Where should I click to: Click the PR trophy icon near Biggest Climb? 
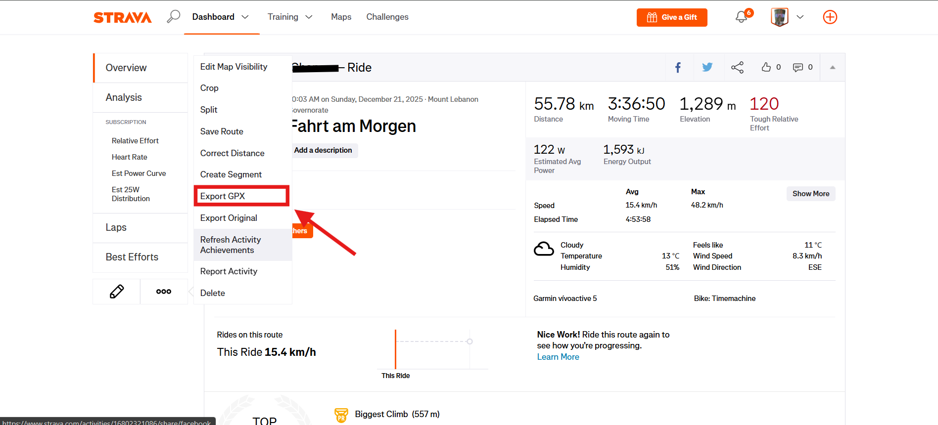point(341,415)
